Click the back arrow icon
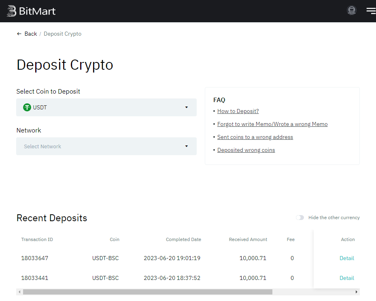The width and height of the screenshot is (376, 301). (19, 34)
